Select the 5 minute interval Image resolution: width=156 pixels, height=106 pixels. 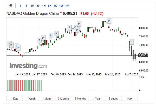pos(26,6)
